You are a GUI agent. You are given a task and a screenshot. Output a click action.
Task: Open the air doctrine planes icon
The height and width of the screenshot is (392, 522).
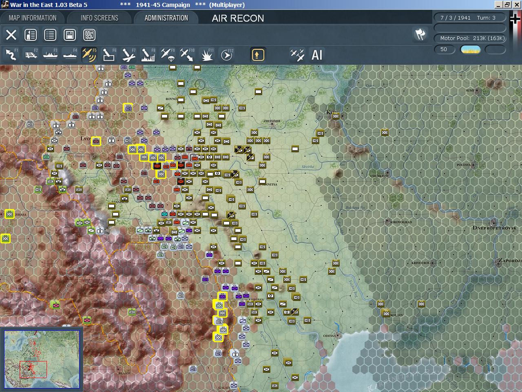click(x=297, y=55)
